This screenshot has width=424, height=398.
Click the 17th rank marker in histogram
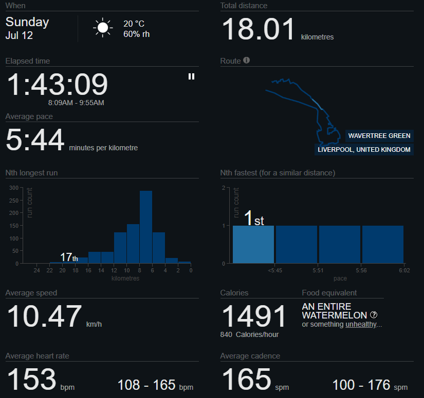coord(69,257)
